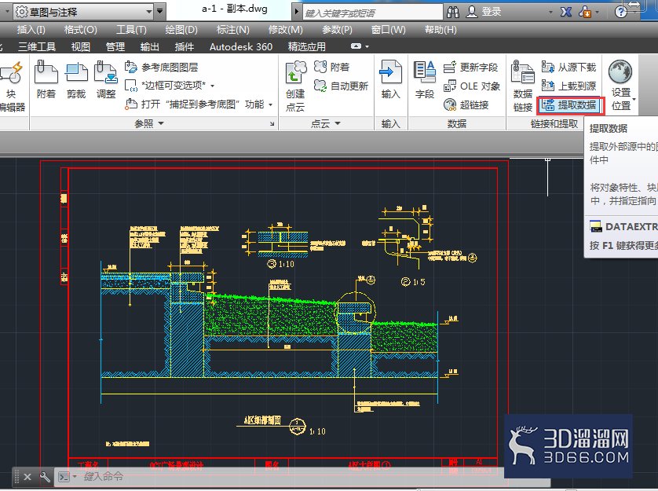Switch to the 精选应用 ribbon tab

[307, 46]
